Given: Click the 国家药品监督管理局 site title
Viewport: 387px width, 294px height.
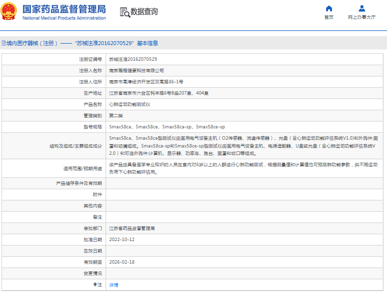Looking at the screenshot, I should point(64,9).
